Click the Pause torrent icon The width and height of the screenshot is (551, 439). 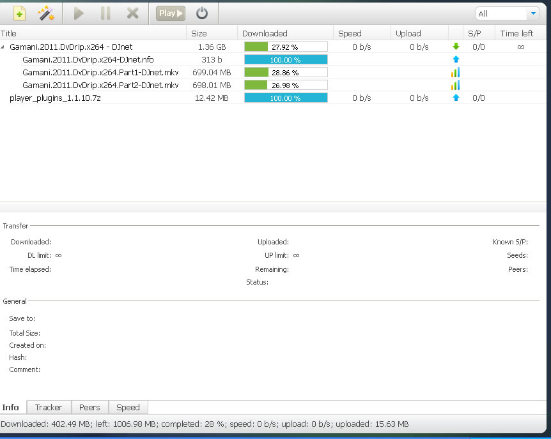(105, 13)
